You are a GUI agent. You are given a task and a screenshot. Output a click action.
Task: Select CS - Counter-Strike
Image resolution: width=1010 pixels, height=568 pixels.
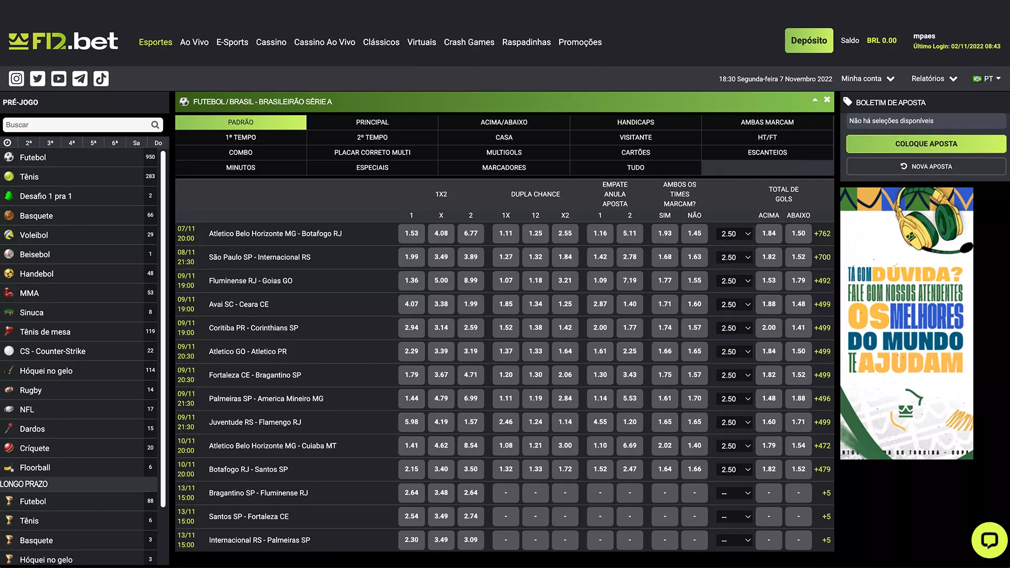click(x=79, y=351)
